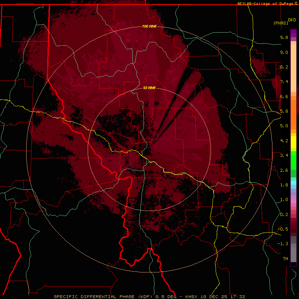Screen dimensions: 299x299
Task: Click the 0.5 DEG tilt text in caption
Action: point(166,297)
